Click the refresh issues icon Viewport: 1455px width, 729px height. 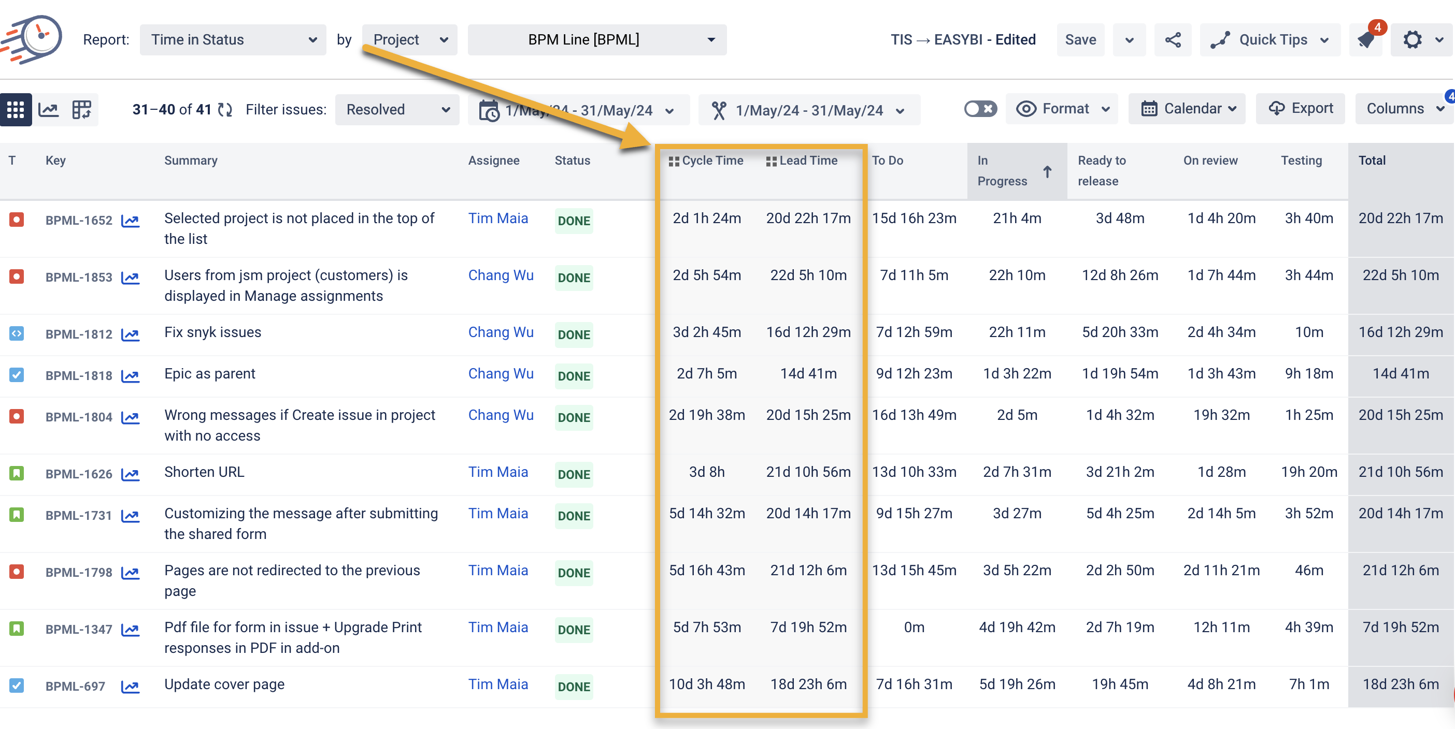click(x=225, y=109)
